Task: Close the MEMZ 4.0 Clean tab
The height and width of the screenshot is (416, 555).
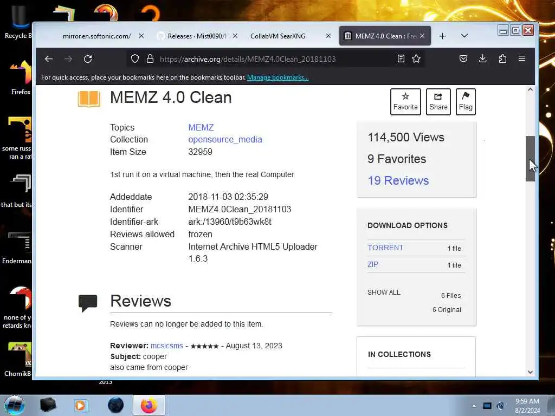Action: point(422,36)
